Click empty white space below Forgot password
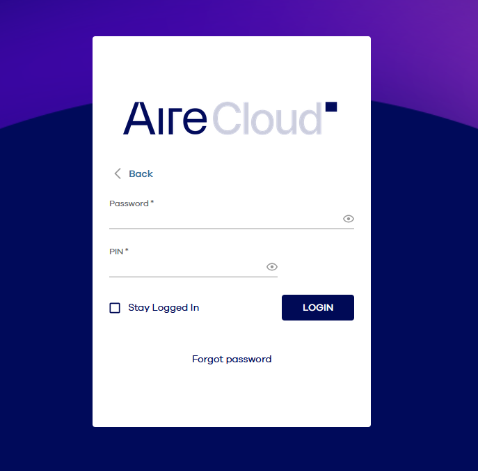 tap(231, 397)
